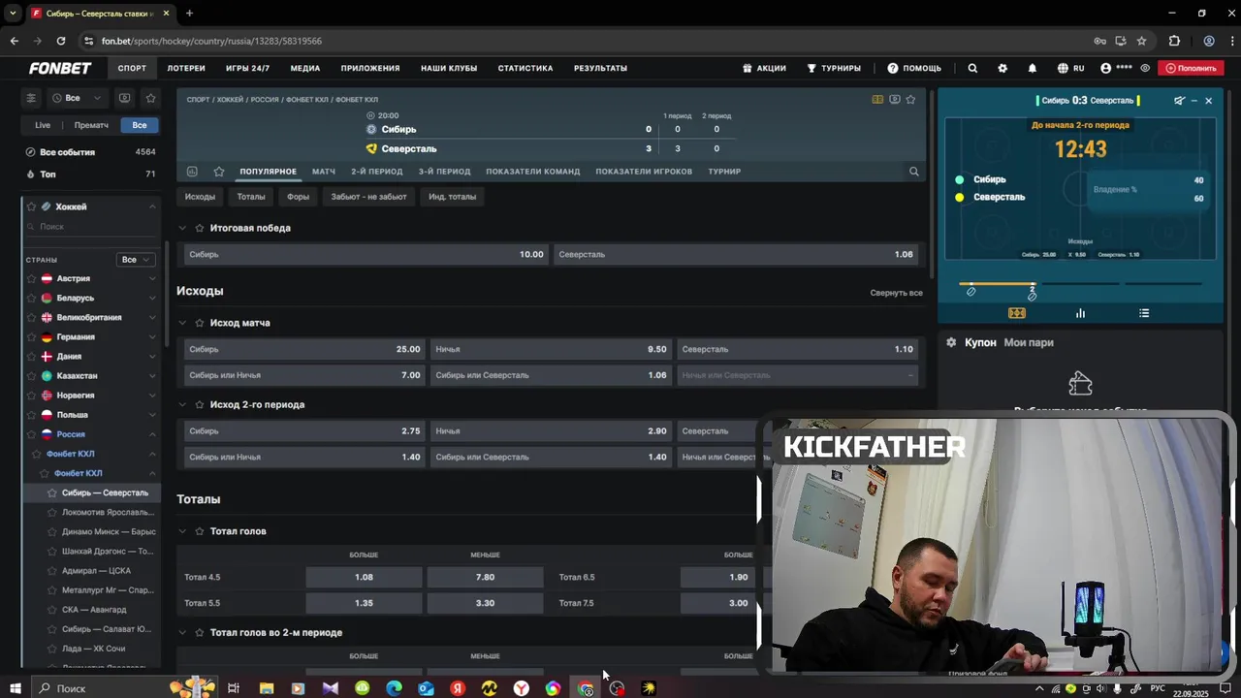
Task: Bet on Ничья 9.50 match outcome
Action: pos(551,349)
